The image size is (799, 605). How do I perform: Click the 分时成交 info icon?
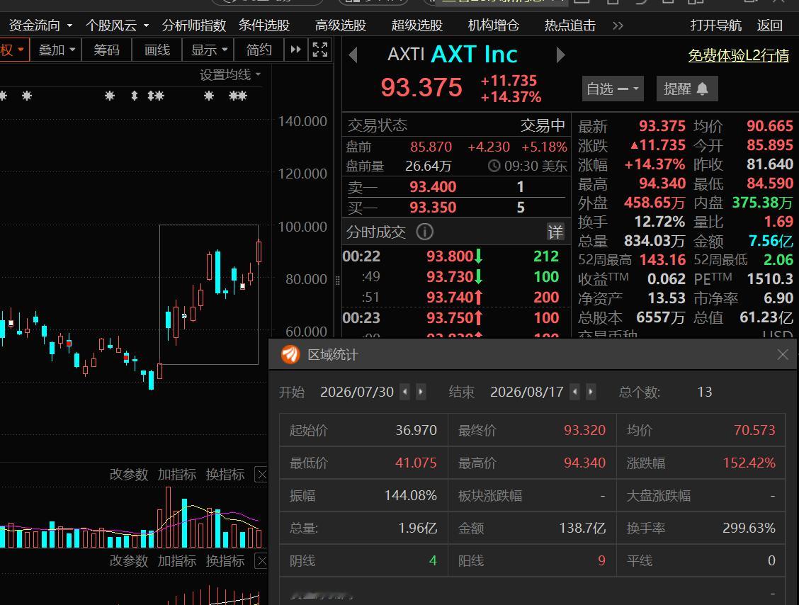tap(424, 232)
